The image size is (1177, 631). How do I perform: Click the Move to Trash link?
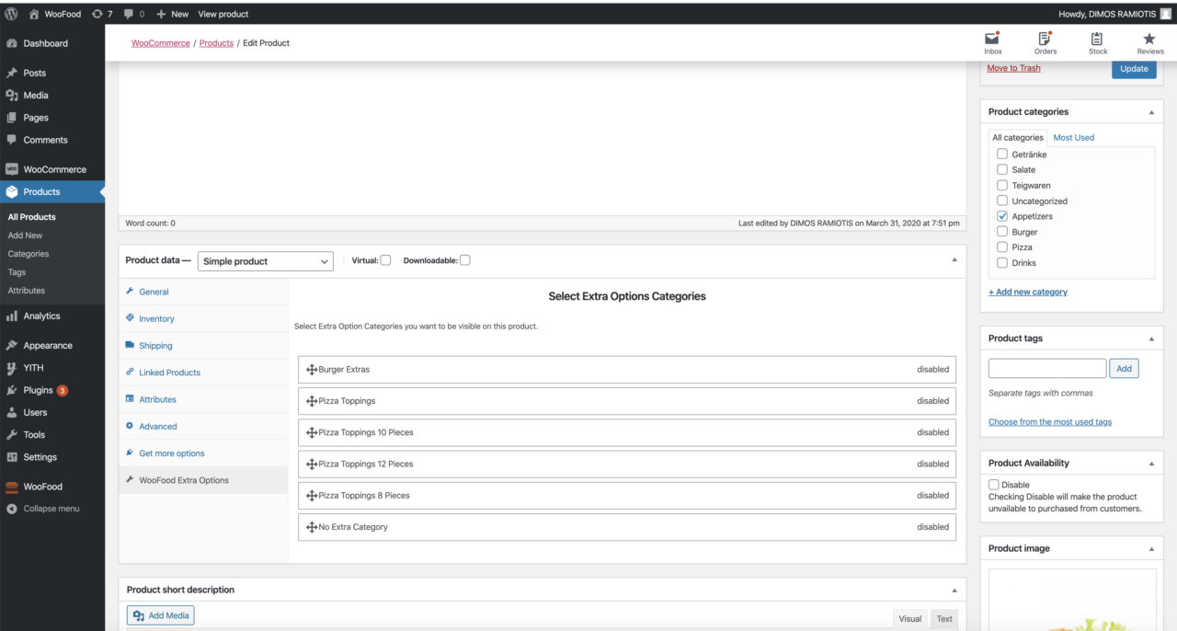[1013, 68]
